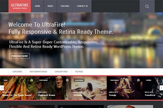Go to the Contact Us page
Viewport: 163px width, 108px height.
82,6
